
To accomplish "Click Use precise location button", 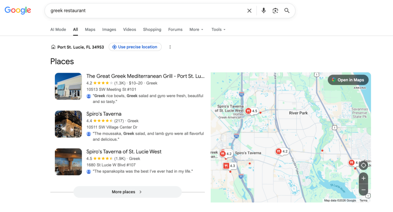I will click(135, 47).
